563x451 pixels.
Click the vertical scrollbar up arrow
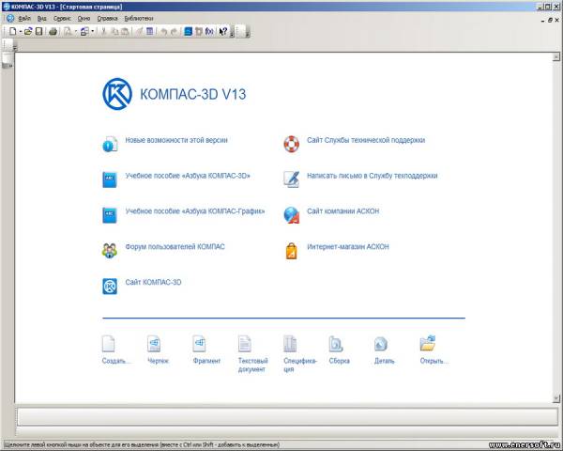point(555,56)
